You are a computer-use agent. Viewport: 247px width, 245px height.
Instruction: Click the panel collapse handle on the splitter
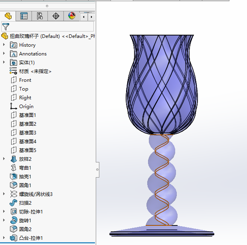point(97,170)
